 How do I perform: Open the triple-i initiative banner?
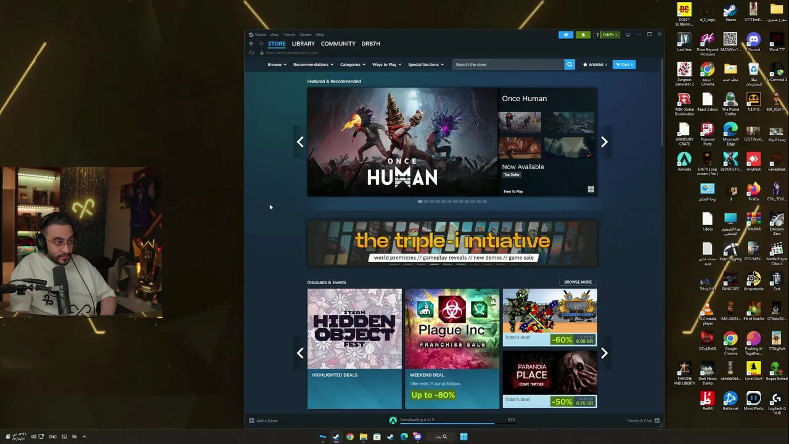click(452, 244)
